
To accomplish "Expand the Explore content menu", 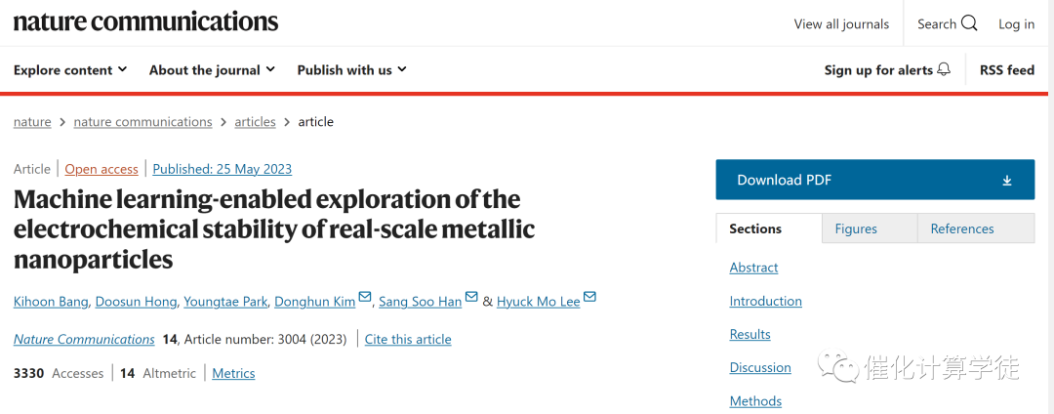I will pyautogui.click(x=70, y=70).
